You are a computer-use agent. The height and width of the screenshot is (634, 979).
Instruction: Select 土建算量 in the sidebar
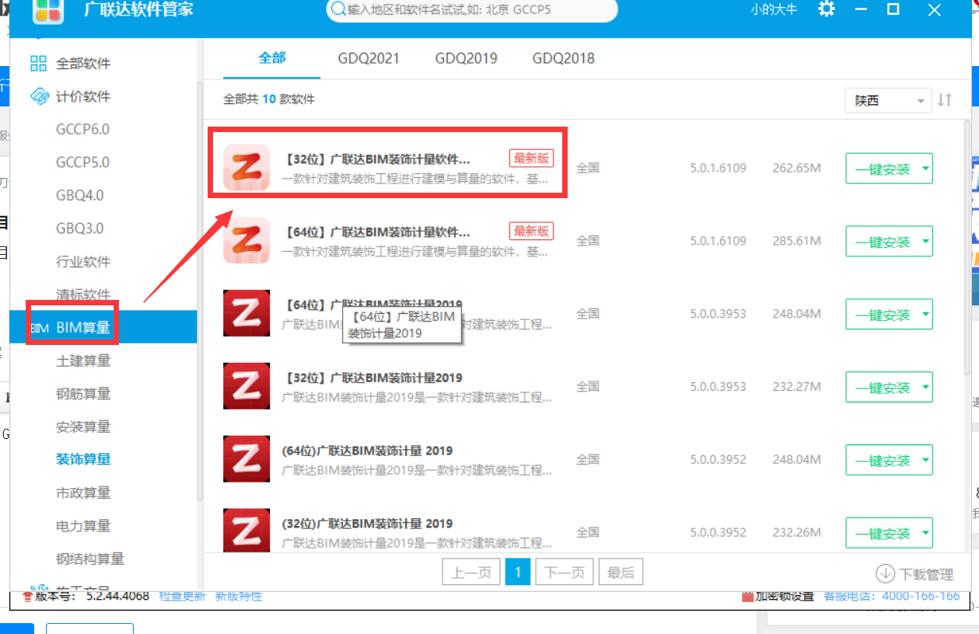(83, 361)
